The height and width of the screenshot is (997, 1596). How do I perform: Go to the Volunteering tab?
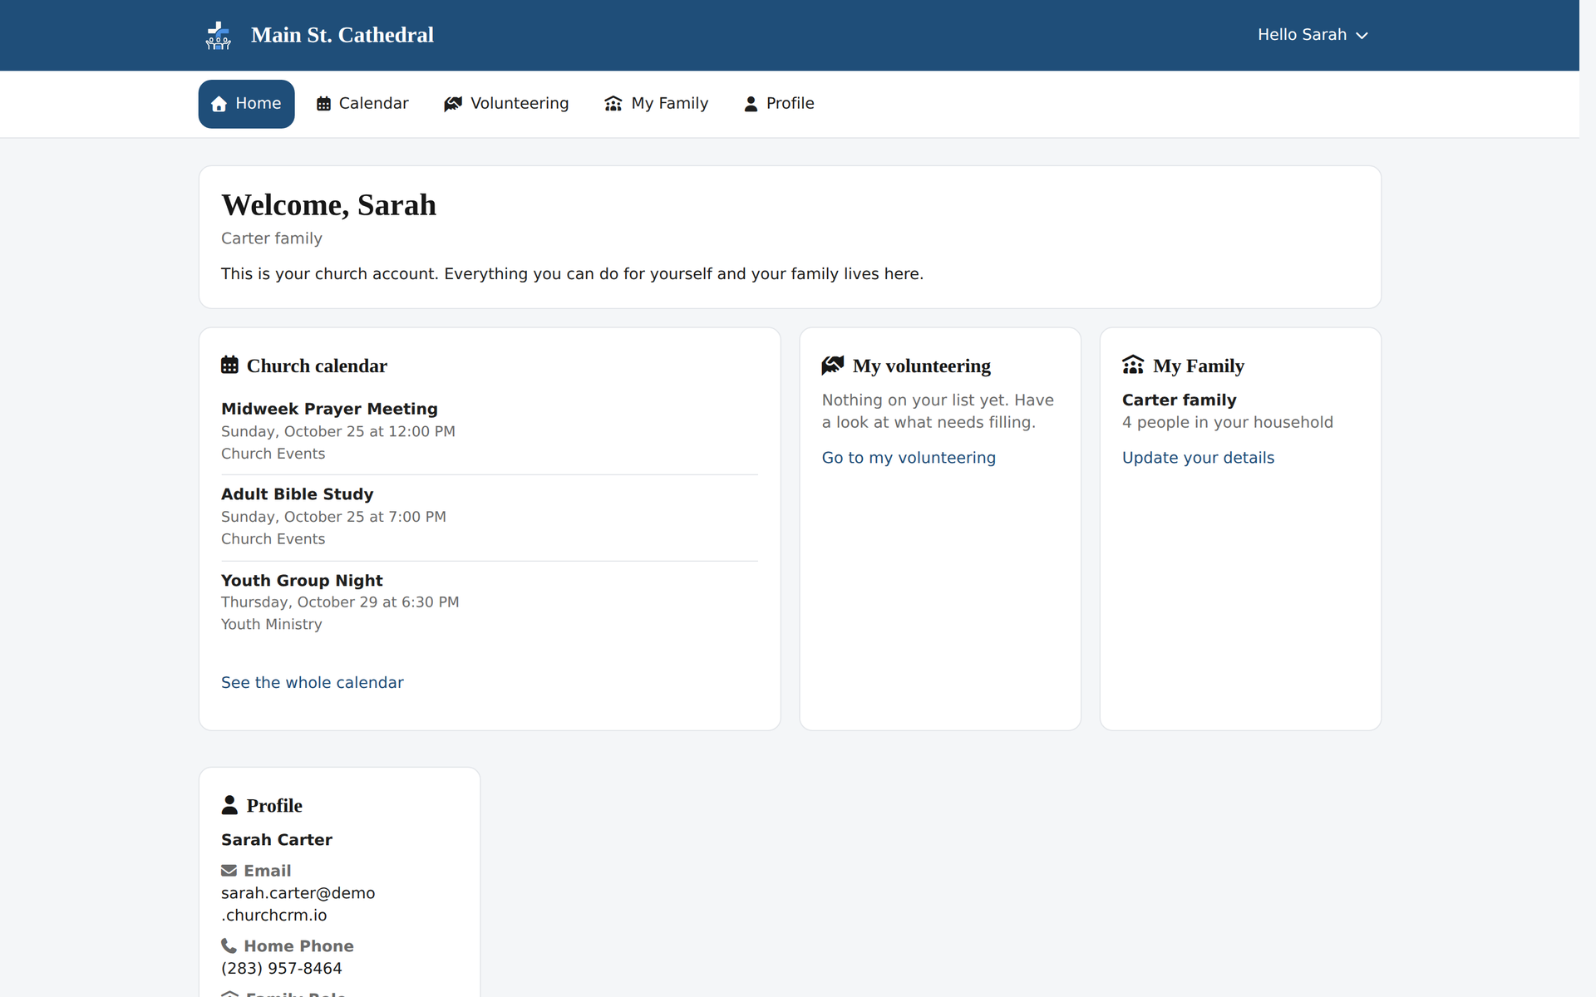coord(506,104)
